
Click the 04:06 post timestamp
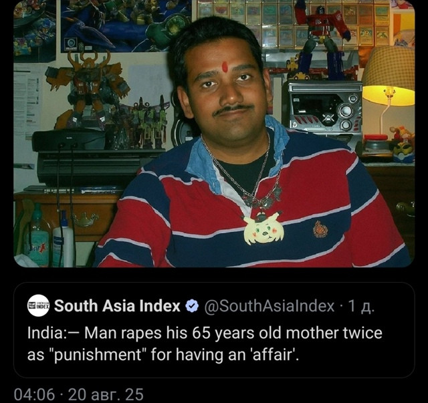click(x=34, y=394)
